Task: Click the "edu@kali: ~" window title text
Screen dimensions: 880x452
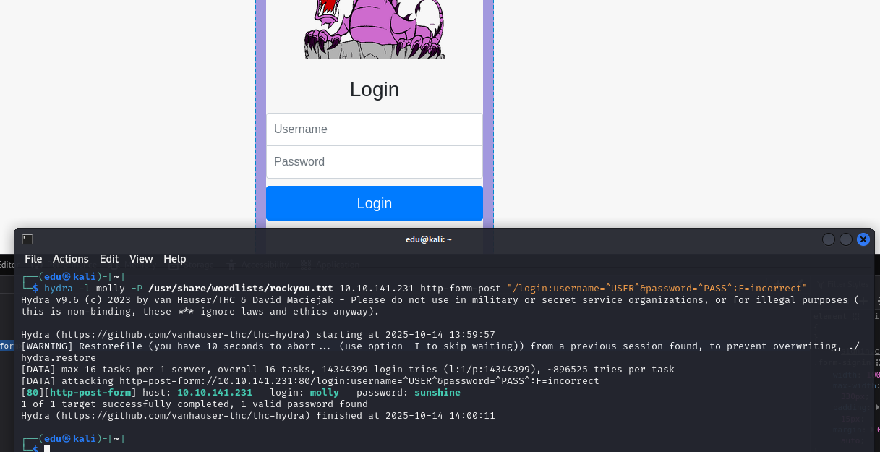Action: [x=429, y=239]
